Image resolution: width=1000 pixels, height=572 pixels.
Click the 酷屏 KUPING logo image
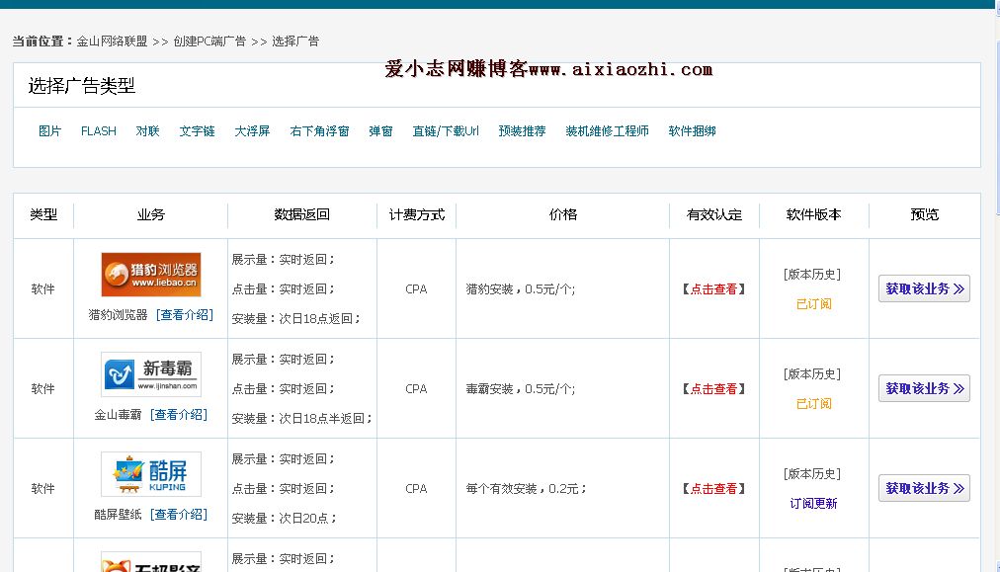(150, 474)
